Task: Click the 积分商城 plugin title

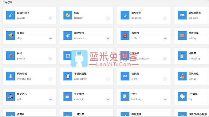Action: 22,74
